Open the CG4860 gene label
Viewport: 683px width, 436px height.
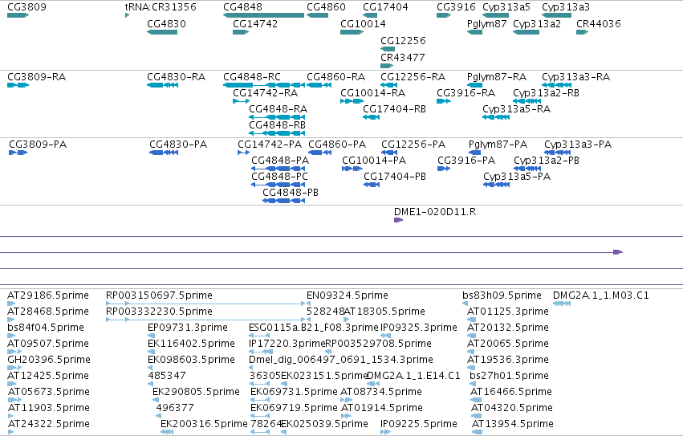(326, 7)
